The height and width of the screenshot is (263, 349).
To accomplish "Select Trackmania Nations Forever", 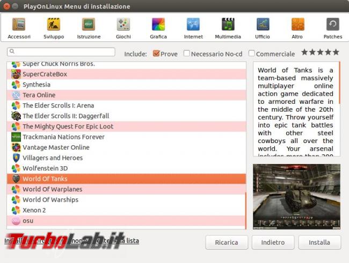I will (126, 137).
